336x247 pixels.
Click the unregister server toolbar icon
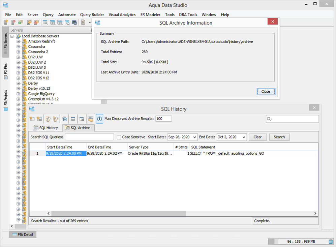[13, 22]
